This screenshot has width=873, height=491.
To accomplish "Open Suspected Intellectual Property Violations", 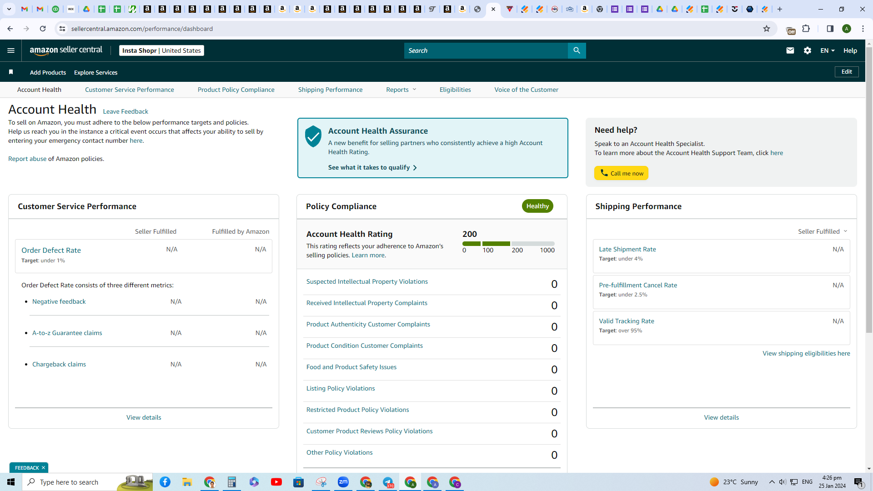I will pyautogui.click(x=367, y=281).
